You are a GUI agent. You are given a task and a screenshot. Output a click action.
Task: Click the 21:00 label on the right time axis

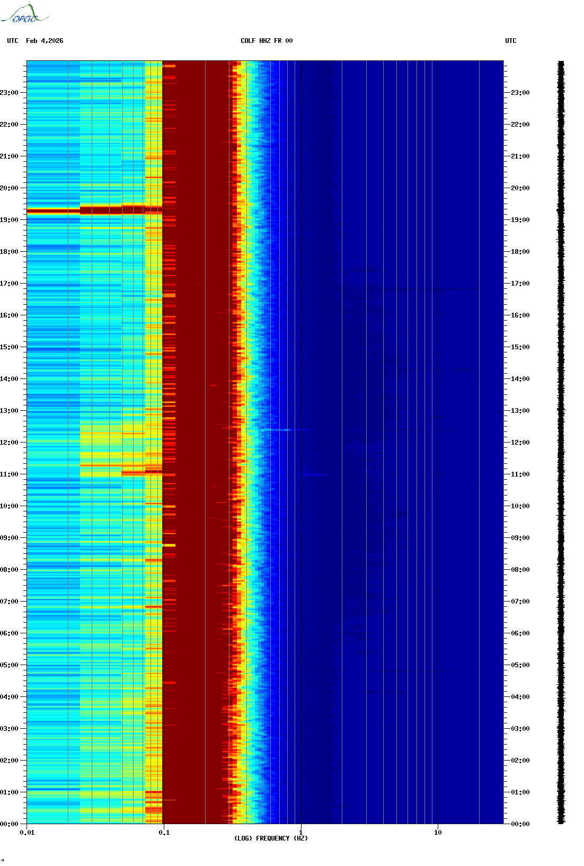520,156
